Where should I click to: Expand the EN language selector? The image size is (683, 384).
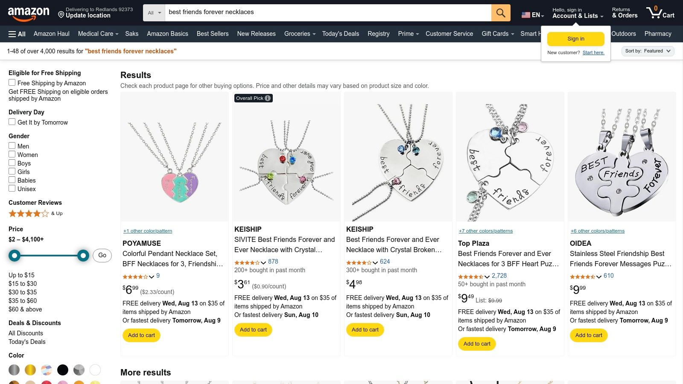click(x=532, y=15)
